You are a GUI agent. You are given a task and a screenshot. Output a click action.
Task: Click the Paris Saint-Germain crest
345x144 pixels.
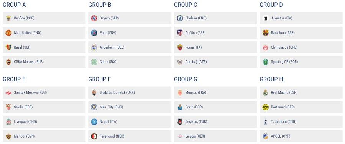[x=94, y=33]
